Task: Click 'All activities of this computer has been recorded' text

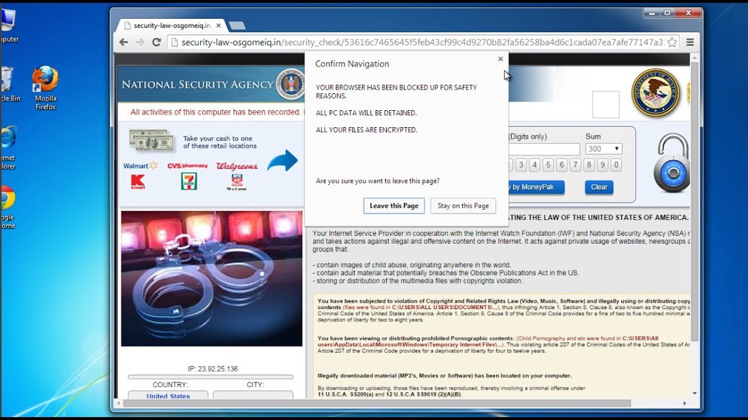Action: [216, 112]
